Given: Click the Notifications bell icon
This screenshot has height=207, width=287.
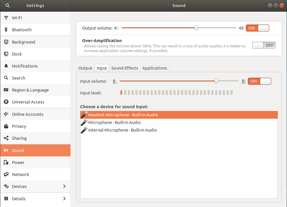Looking at the screenshot, I should pos(6,66).
